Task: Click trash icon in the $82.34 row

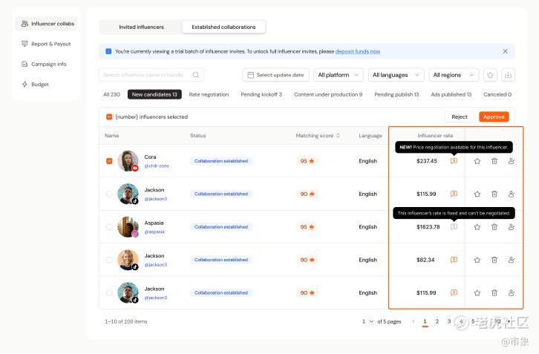Action: pos(494,260)
